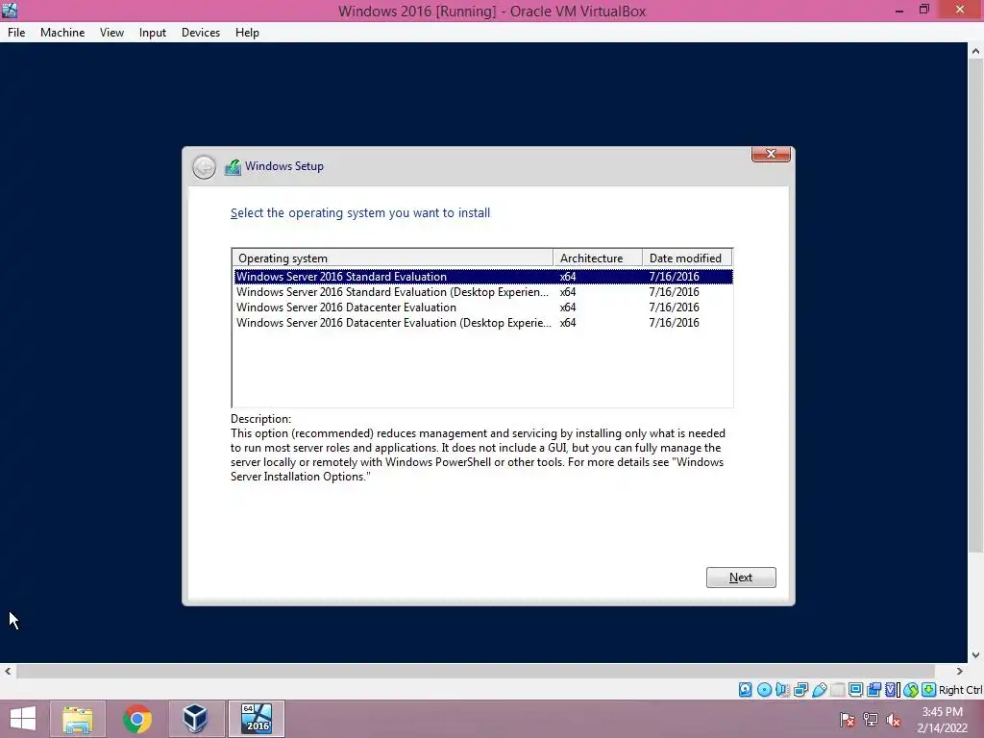Click the Action Center flag tray icon
The height and width of the screenshot is (738, 984).
tap(848, 720)
